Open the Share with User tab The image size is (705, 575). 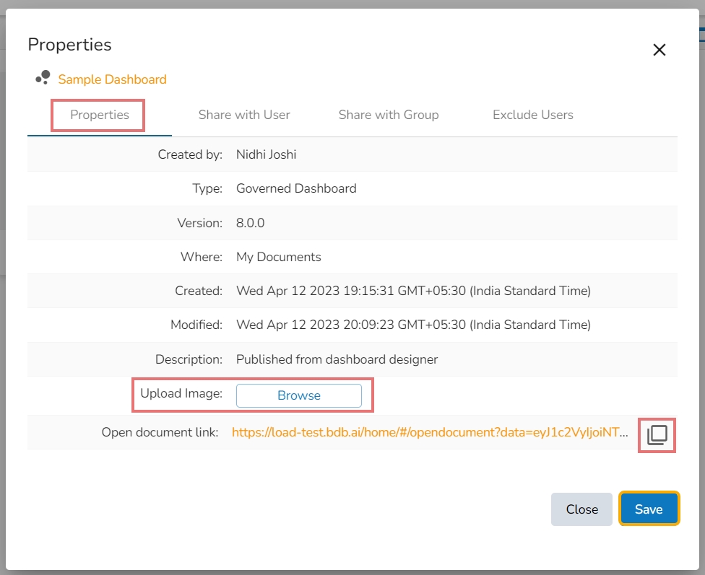[244, 115]
